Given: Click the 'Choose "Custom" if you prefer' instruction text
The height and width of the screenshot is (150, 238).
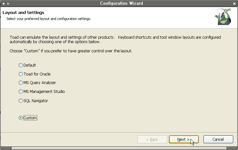Looking at the screenshot, I should click(71, 51).
